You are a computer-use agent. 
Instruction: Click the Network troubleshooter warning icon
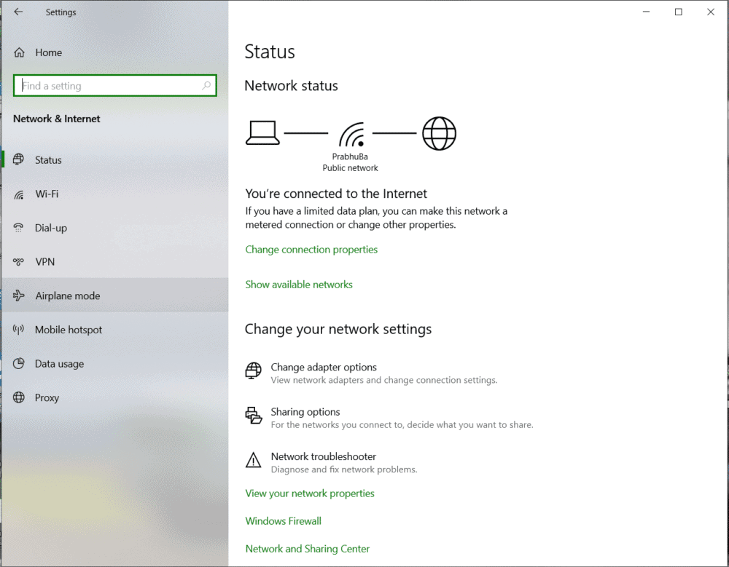(253, 460)
